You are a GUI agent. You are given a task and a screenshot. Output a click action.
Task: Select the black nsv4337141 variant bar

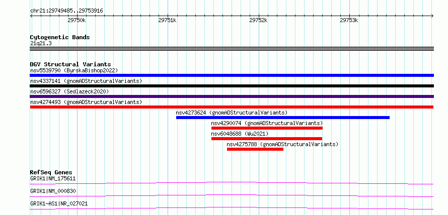pyautogui.click(x=232, y=86)
